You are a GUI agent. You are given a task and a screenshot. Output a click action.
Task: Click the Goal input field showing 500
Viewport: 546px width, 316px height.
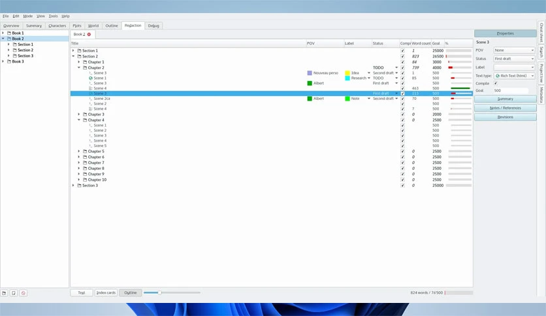[511, 91]
